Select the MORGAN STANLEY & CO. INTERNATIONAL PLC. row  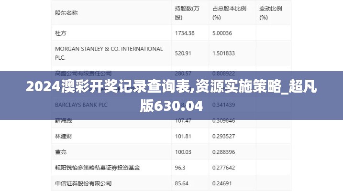(109, 53)
